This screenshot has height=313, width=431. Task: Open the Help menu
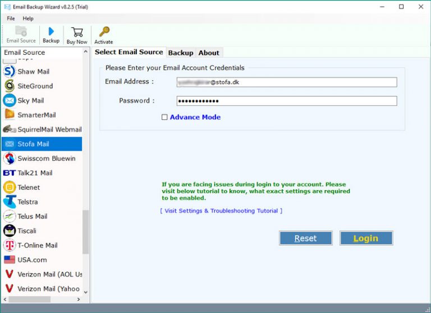pos(28,18)
